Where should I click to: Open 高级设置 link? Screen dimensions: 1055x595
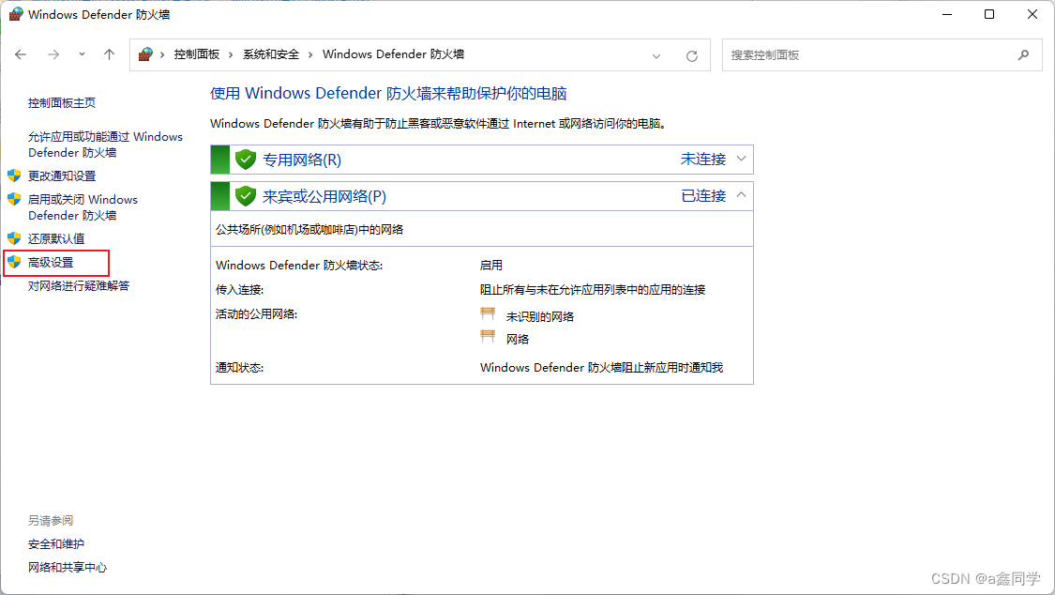click(51, 263)
